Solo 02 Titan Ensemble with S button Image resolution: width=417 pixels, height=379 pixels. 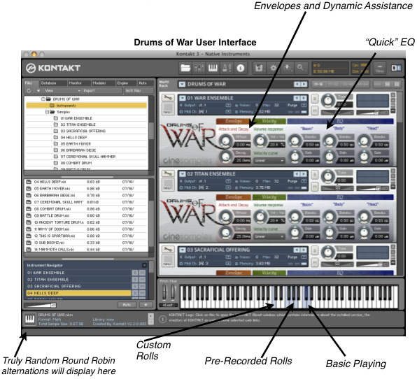tap(315, 175)
